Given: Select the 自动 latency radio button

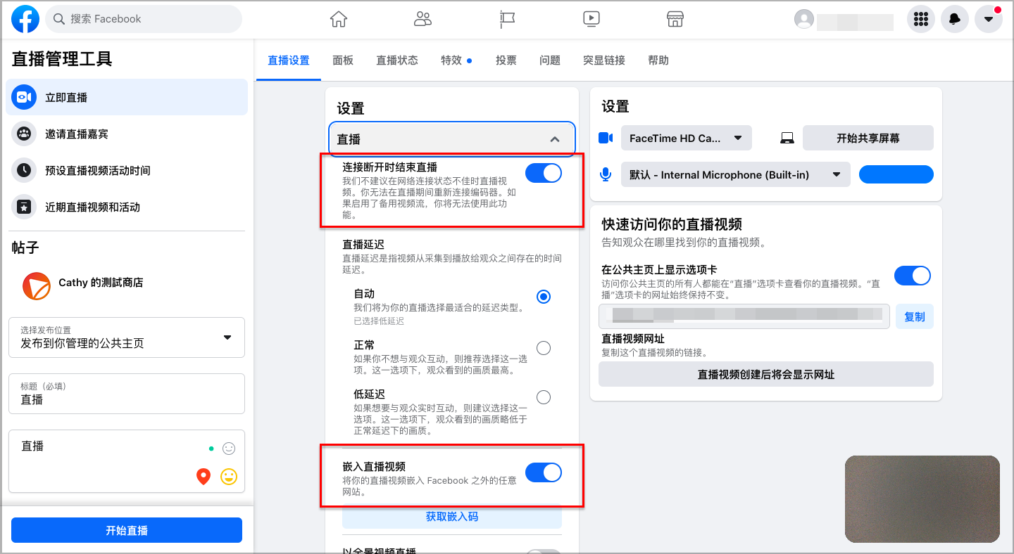Looking at the screenshot, I should click(x=544, y=297).
